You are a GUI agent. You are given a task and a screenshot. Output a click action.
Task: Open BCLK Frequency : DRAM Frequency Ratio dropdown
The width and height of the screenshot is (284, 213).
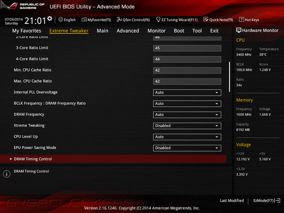[187, 103]
